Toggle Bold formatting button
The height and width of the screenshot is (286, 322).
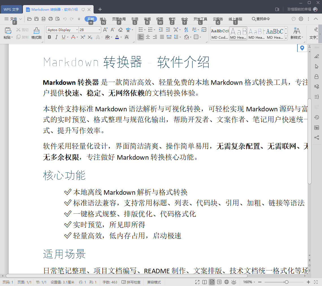click(x=49, y=37)
